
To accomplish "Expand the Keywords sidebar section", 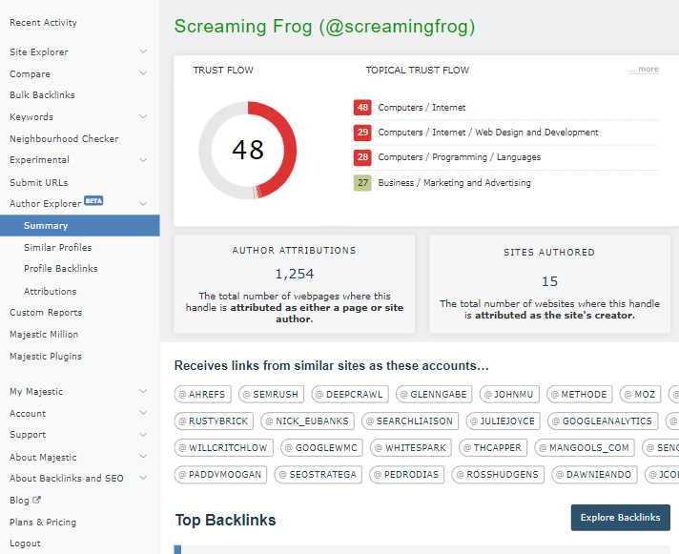I will 143,117.
